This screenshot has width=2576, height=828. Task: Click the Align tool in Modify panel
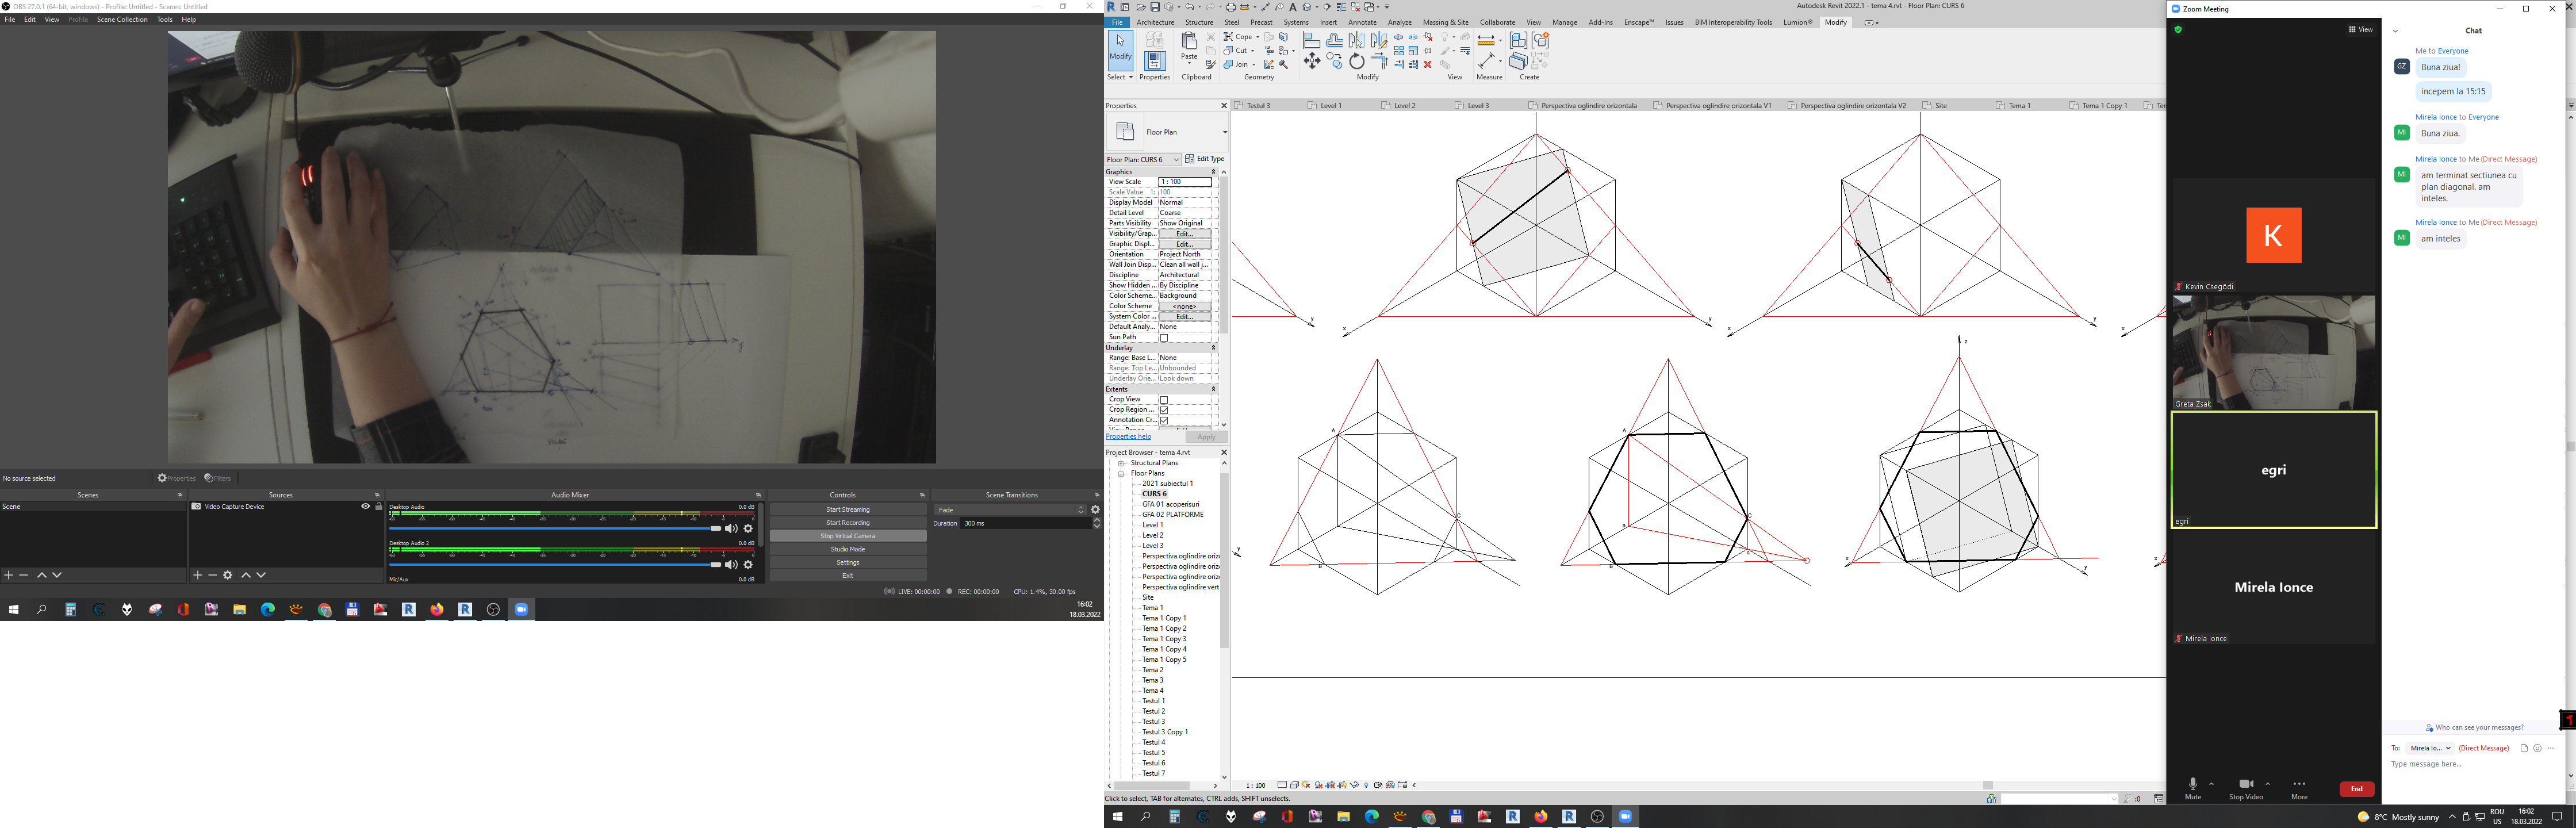pos(1311,40)
